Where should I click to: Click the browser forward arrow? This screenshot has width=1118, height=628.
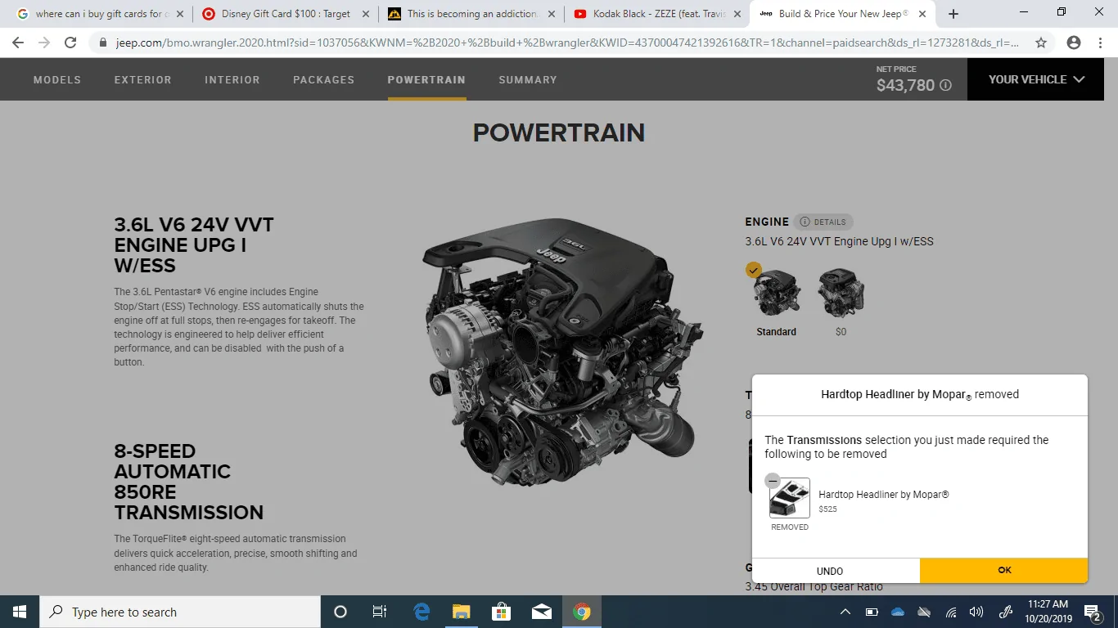44,43
